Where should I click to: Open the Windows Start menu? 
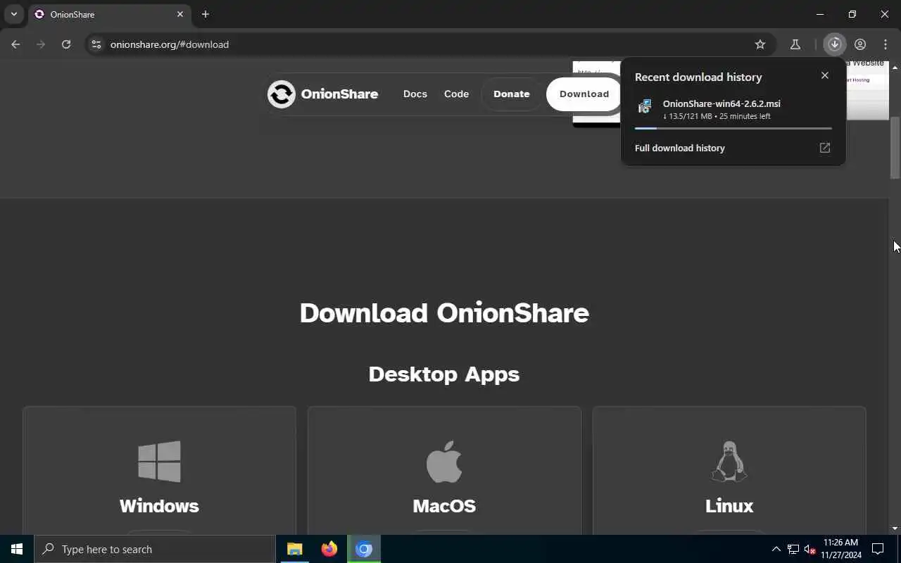[17, 549]
